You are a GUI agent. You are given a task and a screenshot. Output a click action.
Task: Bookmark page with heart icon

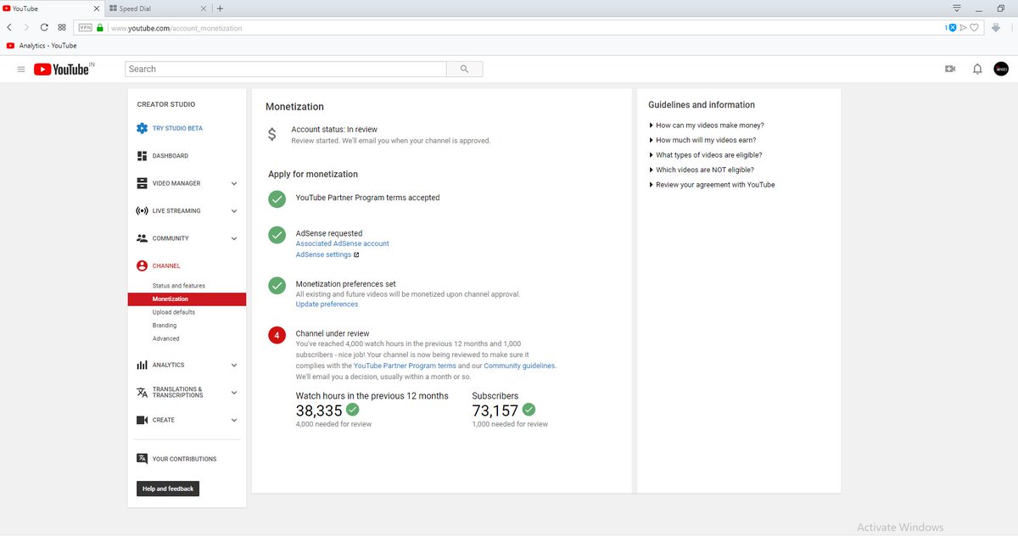tap(975, 27)
